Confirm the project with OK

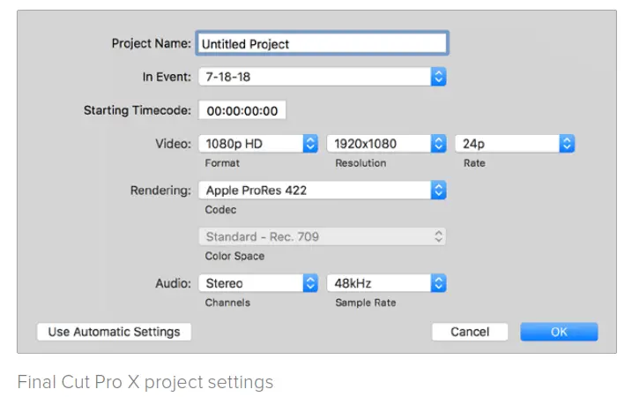559,332
